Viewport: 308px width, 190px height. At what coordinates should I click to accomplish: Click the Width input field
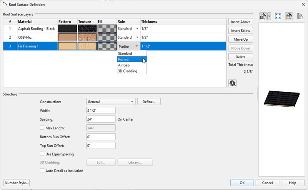click(x=101, y=111)
